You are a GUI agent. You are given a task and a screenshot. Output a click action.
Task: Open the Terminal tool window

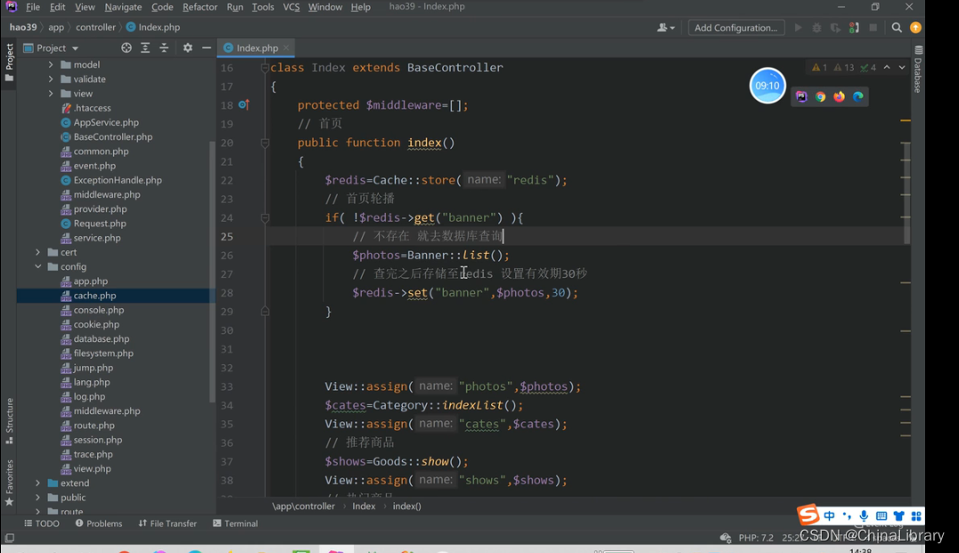click(235, 524)
